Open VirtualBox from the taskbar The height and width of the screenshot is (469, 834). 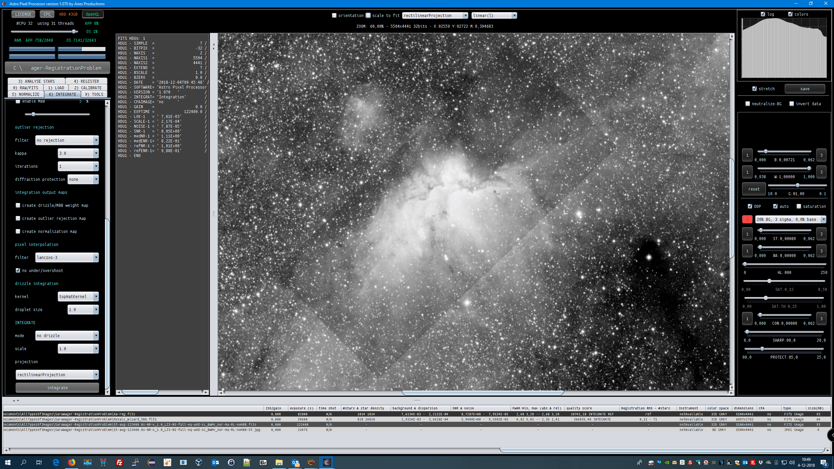pos(199,462)
